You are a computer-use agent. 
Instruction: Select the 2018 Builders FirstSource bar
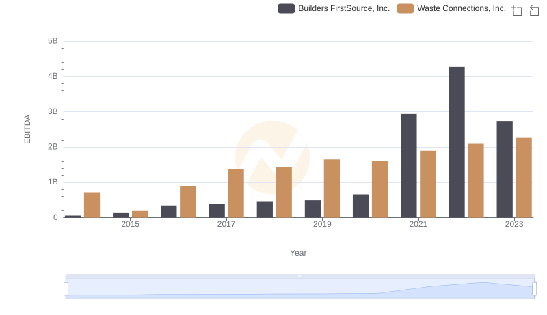coord(265,209)
